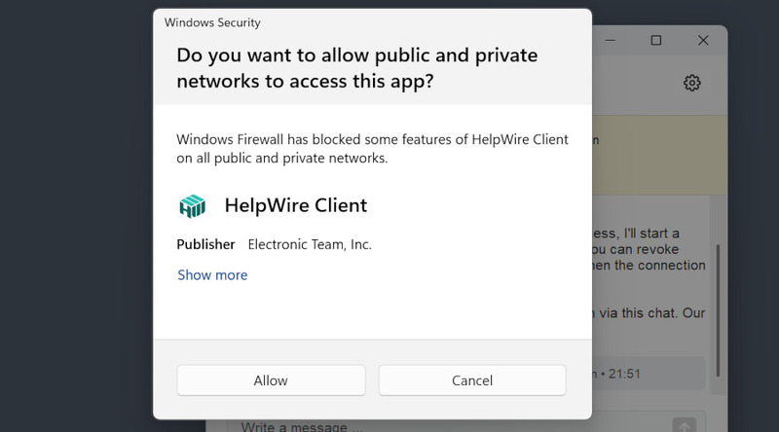Click the send arrow button in the chat
Viewport: 779px width, 432px height.
685,425
